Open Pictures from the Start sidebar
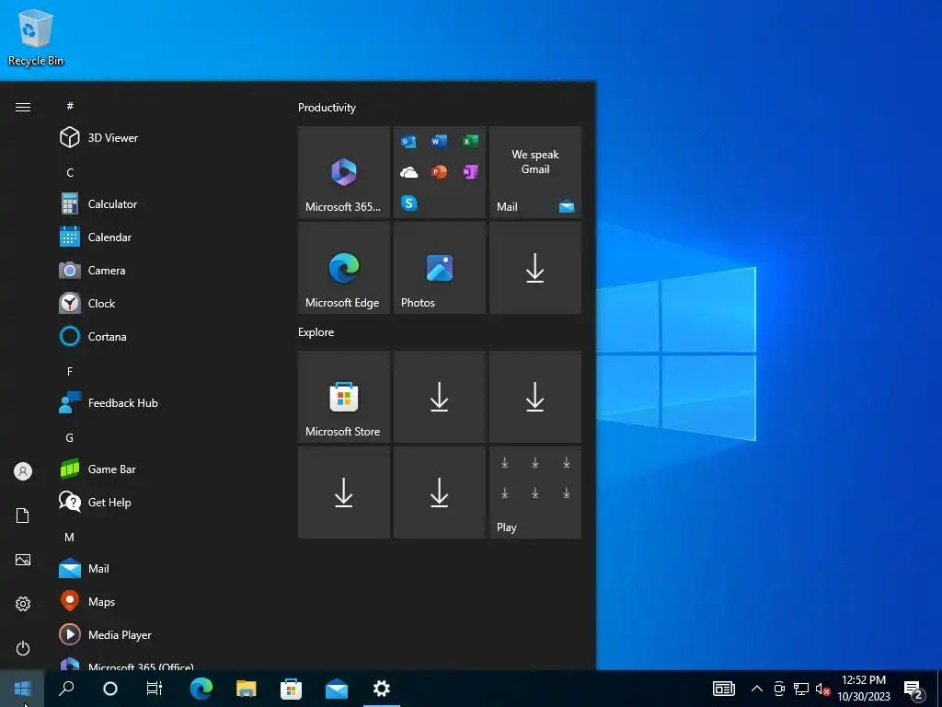The height and width of the screenshot is (707, 942). [23, 560]
